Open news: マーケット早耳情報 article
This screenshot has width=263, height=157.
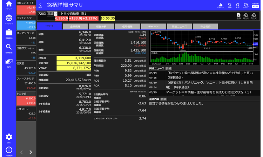(204, 93)
